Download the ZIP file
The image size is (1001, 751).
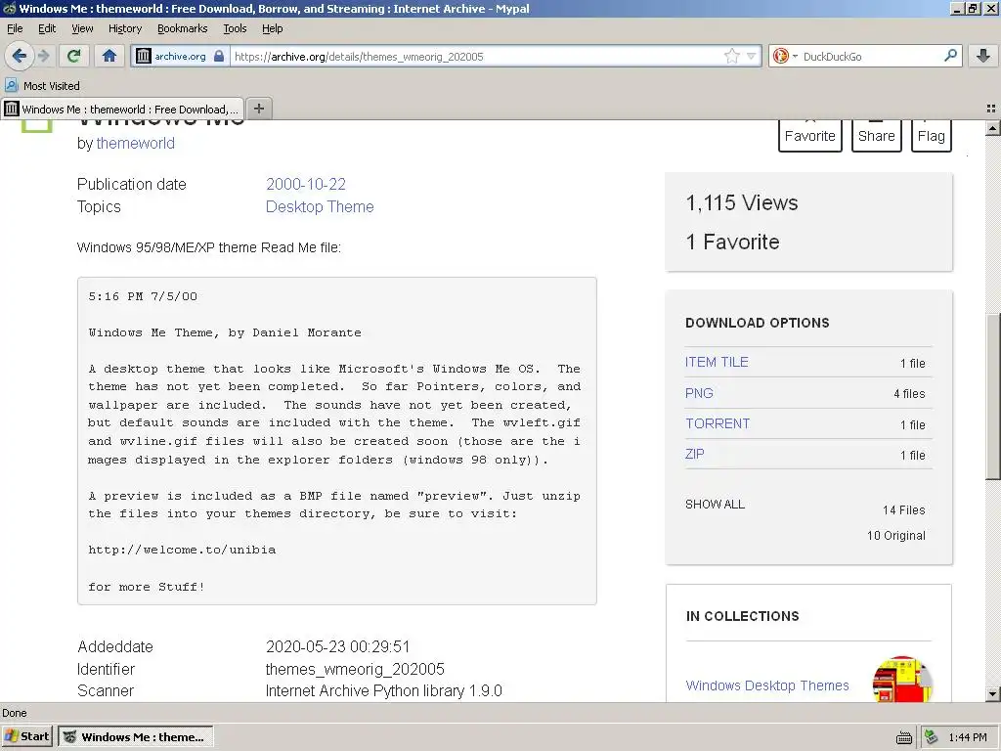click(695, 454)
